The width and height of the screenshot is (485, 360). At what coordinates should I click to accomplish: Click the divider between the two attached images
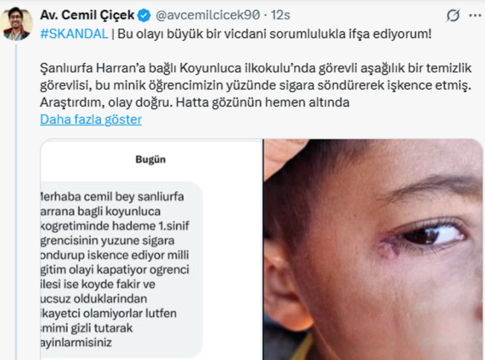click(x=263, y=249)
